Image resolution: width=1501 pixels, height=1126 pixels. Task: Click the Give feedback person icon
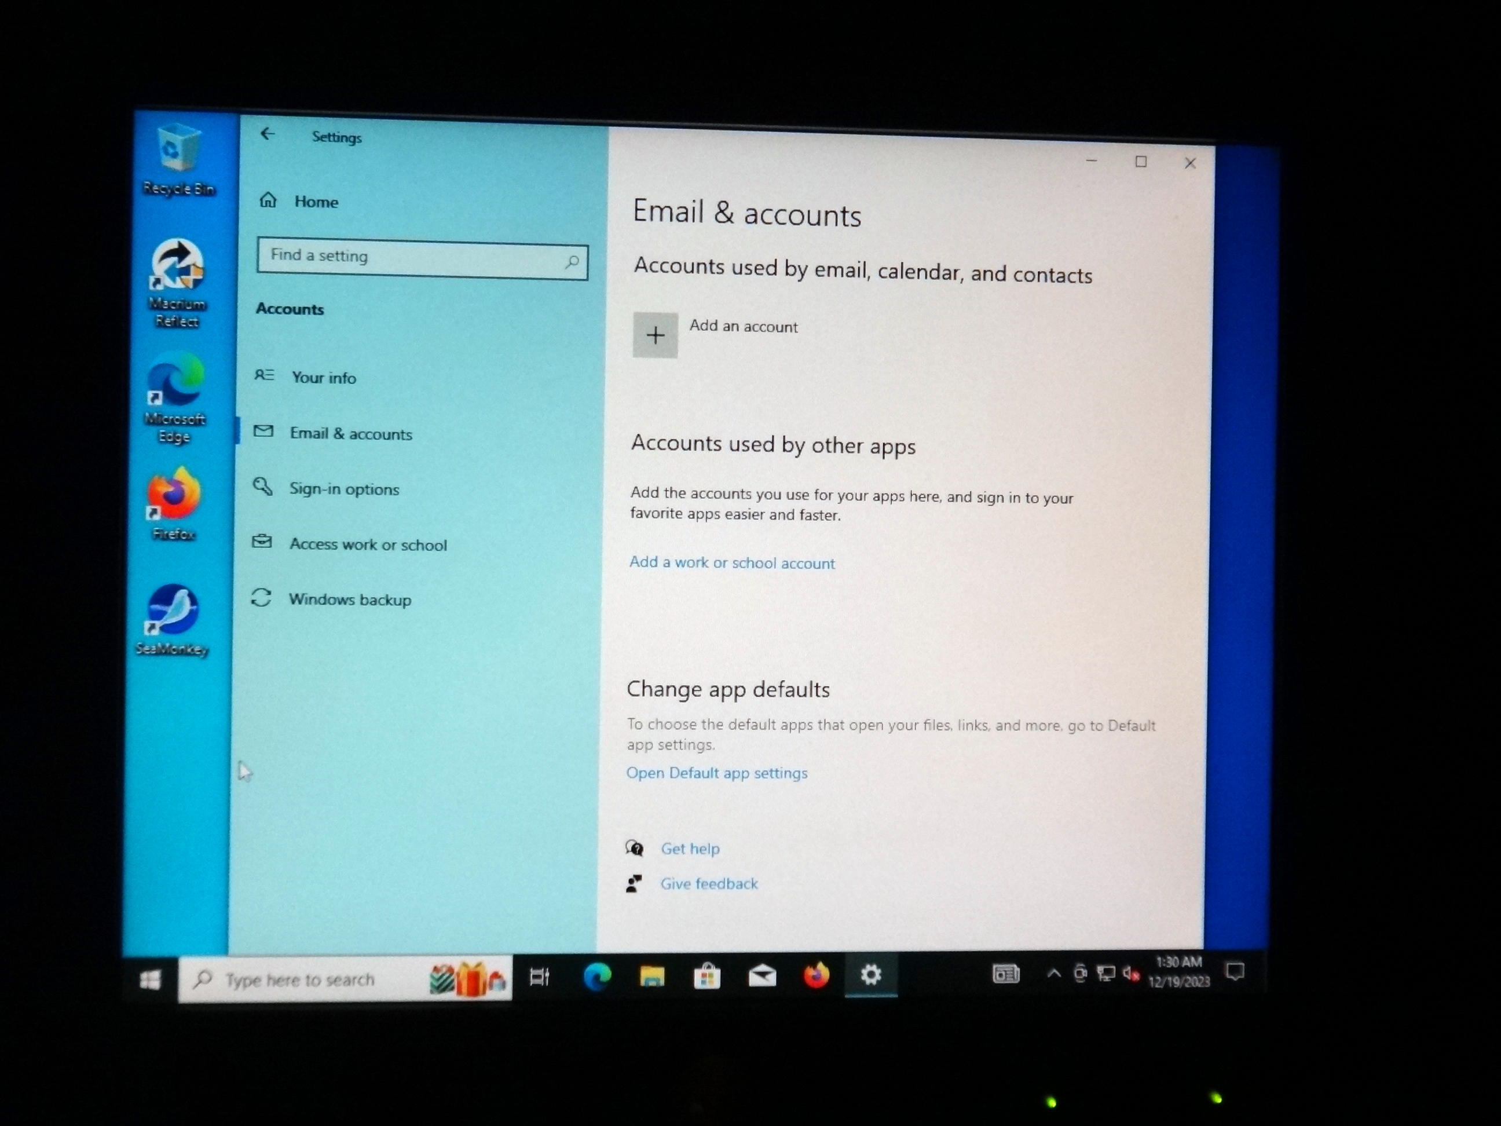point(633,883)
